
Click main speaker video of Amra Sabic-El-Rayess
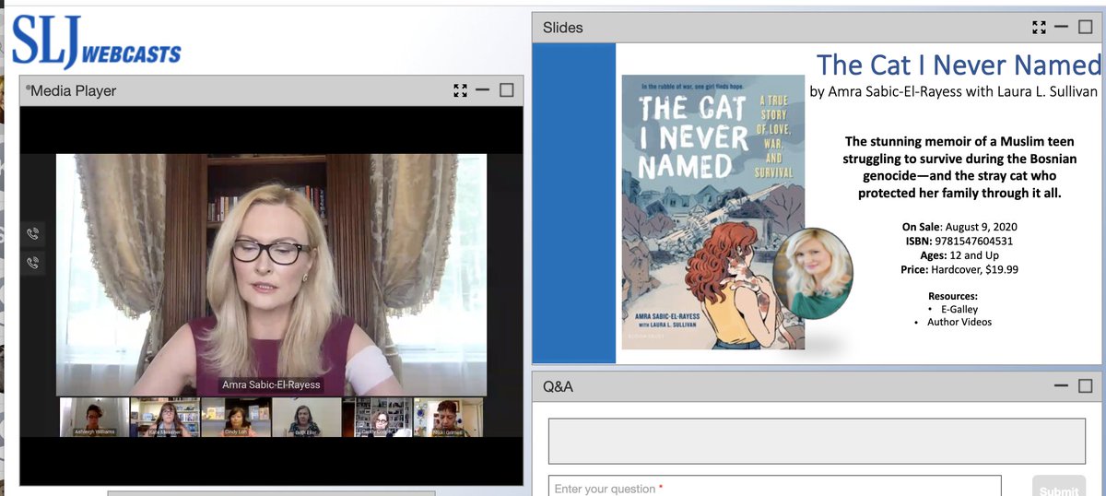271,275
